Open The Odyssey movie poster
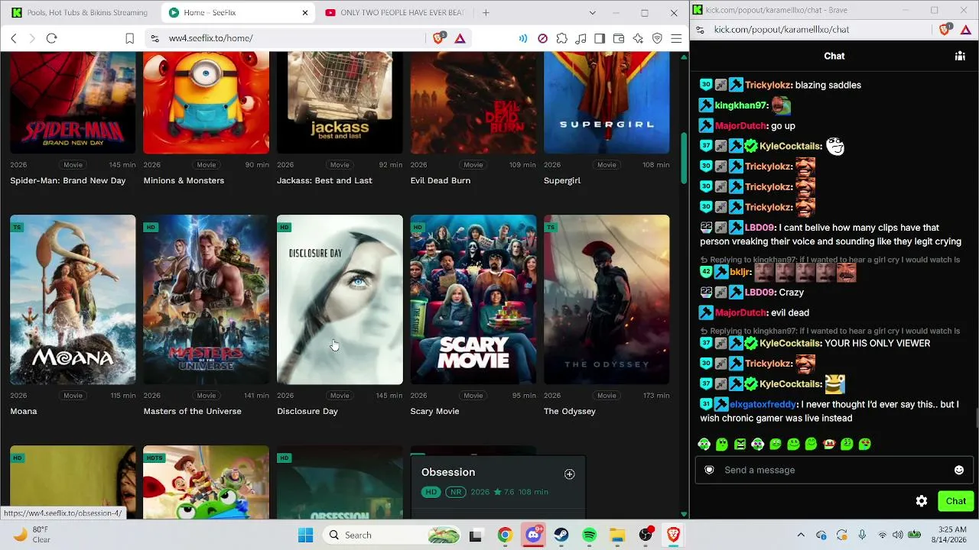The image size is (979, 550). pyautogui.click(x=607, y=299)
